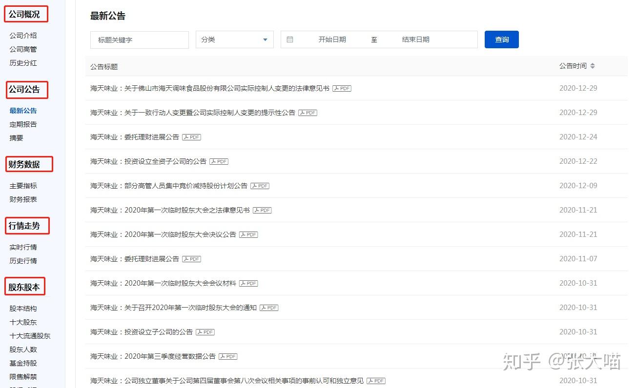The width and height of the screenshot is (637, 388).
Task: Open 十大股东 in sidebar
Action: 23,322
